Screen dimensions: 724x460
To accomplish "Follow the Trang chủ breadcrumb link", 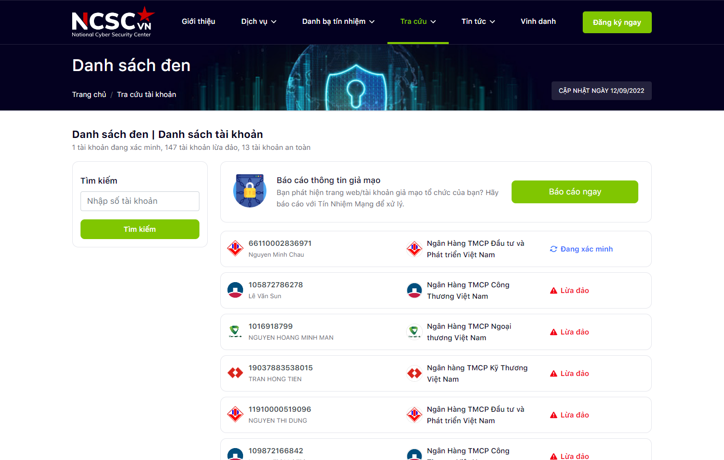I will [89, 94].
